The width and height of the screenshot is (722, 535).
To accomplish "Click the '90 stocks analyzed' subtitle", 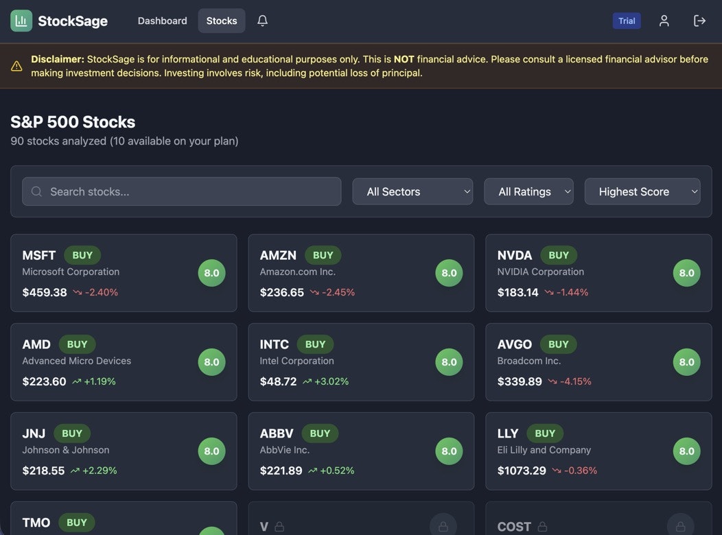I will tap(124, 141).
